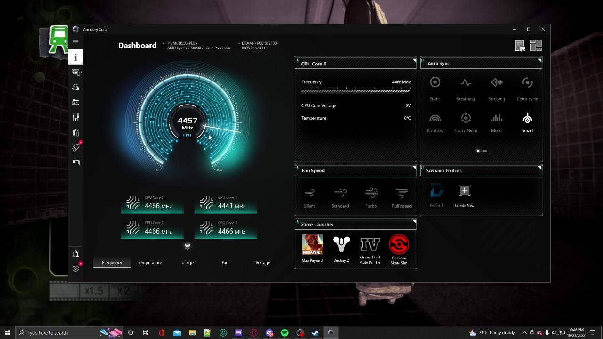Screen dimensions: 603x339
Task: Click the CPU Core 3 frequency tile
Action: 226,229
